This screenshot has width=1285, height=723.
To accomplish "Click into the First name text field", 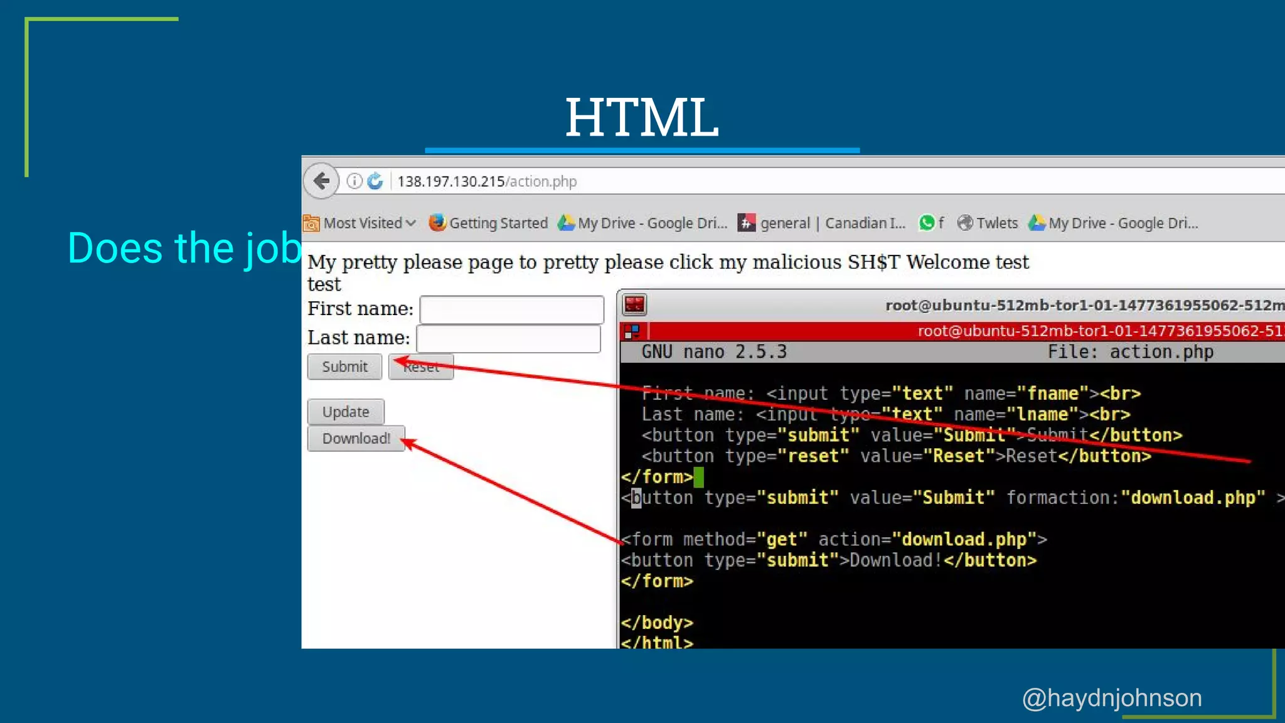I will [511, 309].
